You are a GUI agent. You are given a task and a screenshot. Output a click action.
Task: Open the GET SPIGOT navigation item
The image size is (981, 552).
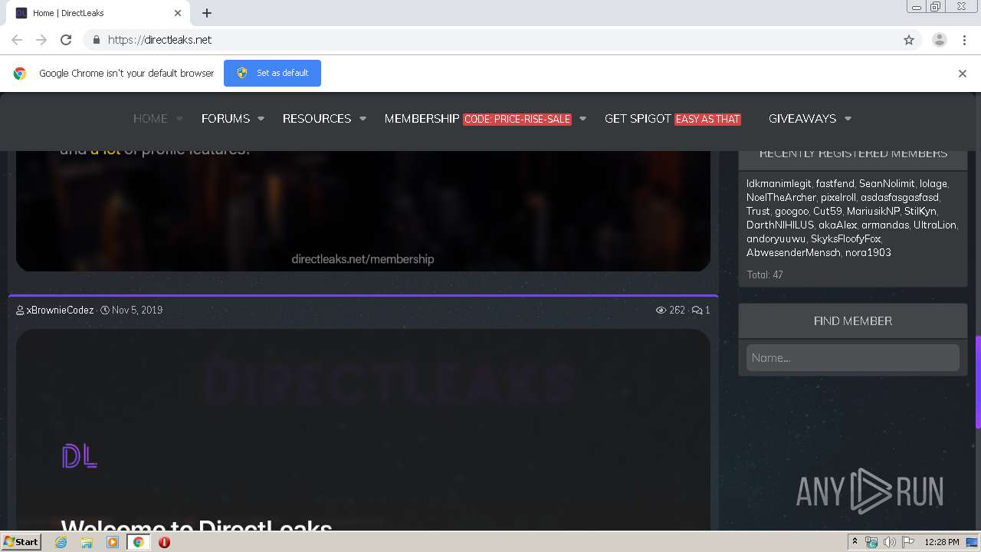pos(638,119)
